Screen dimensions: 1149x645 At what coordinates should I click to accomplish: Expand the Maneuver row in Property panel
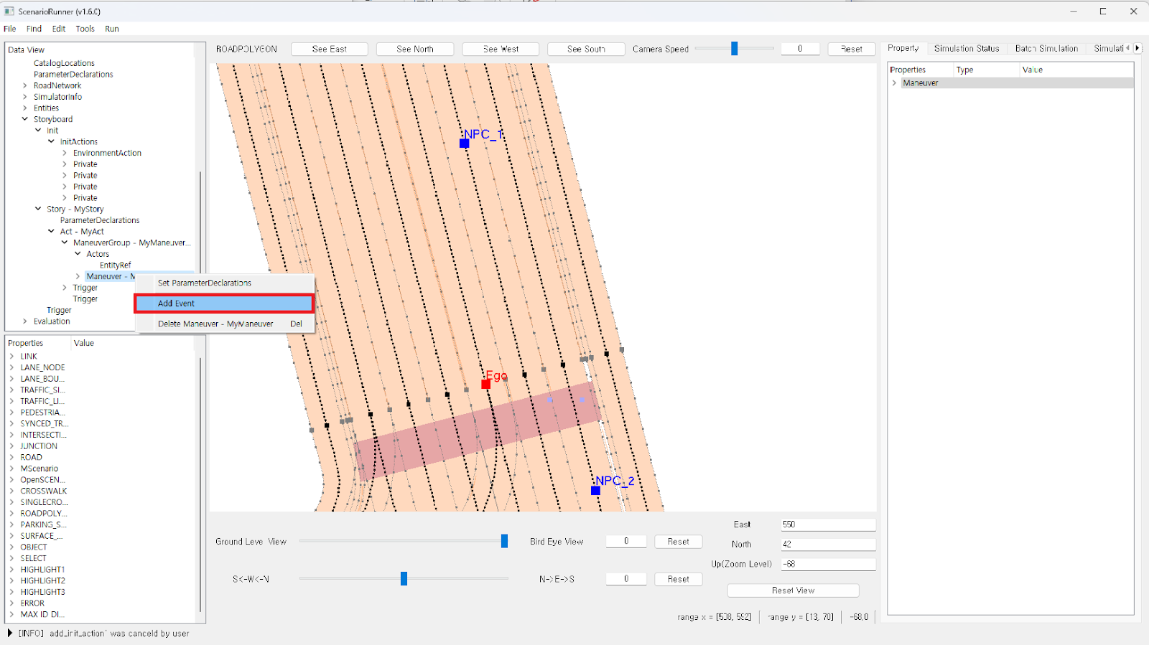pos(895,83)
